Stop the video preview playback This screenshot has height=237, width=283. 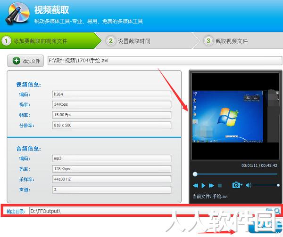click(x=220, y=186)
